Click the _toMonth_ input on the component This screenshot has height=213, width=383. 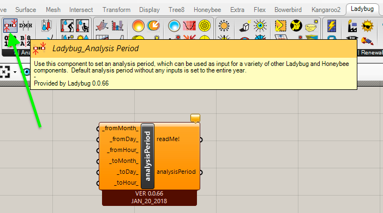tap(124, 161)
